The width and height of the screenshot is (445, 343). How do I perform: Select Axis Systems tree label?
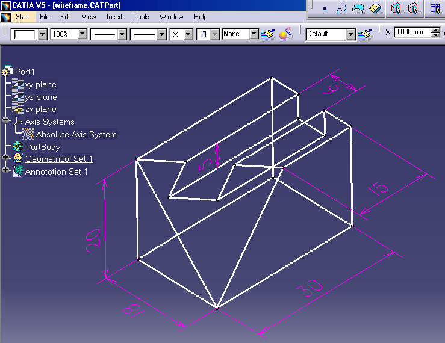[49, 122]
